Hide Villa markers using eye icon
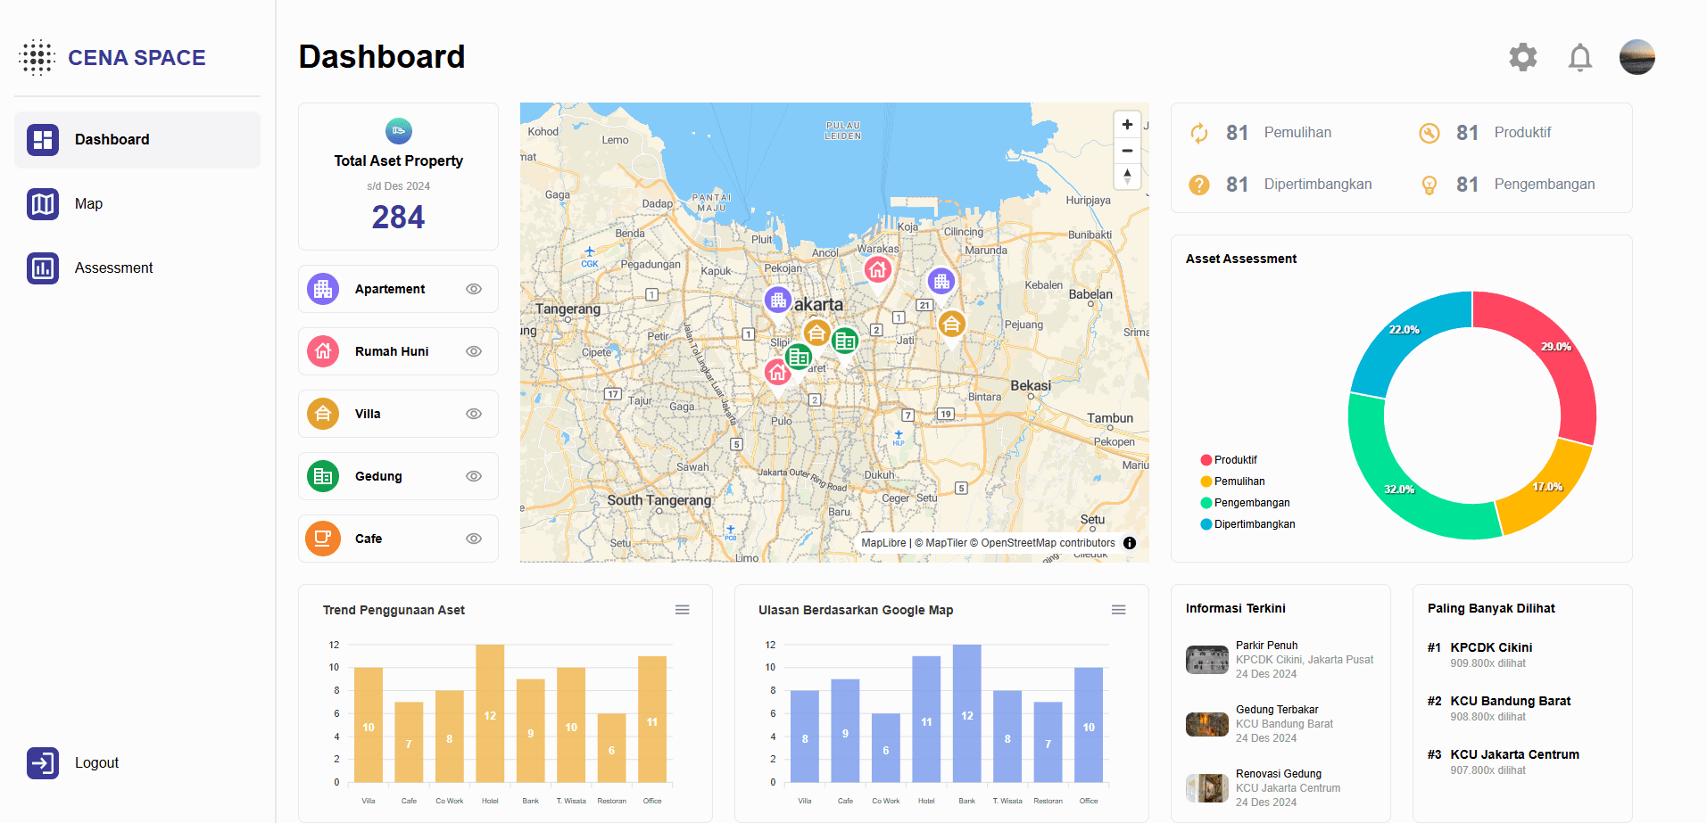 click(474, 414)
